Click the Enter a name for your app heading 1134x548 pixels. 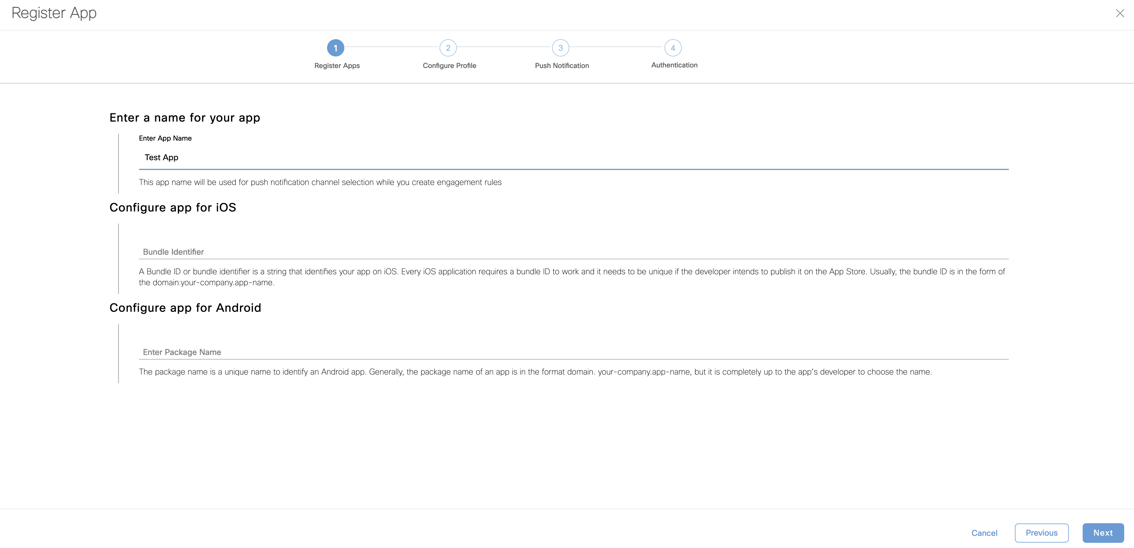[x=185, y=118]
